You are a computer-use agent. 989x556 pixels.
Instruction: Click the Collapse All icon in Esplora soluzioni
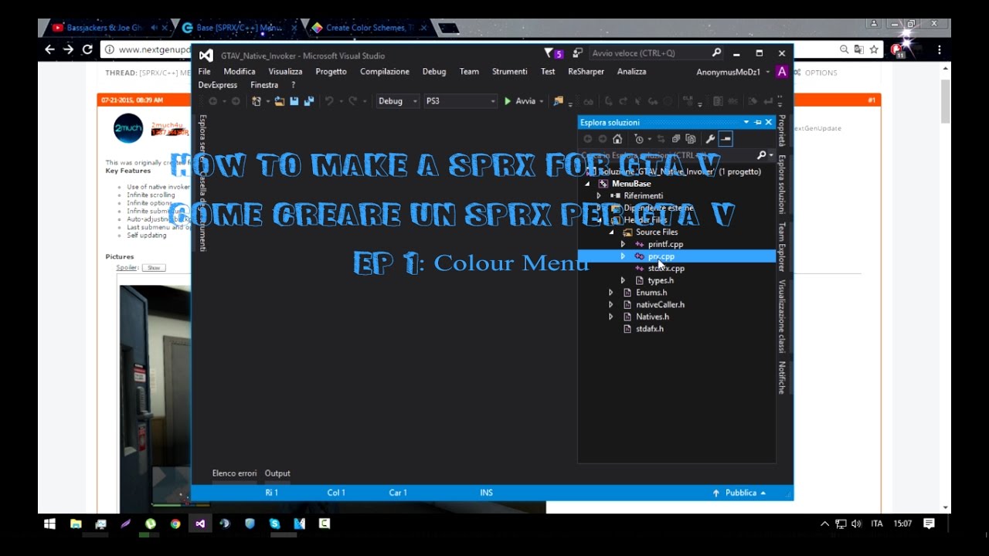pyautogui.click(x=675, y=139)
